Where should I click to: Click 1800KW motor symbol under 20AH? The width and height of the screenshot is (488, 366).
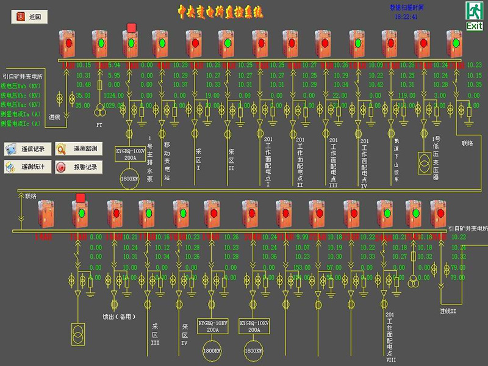coord(253,351)
